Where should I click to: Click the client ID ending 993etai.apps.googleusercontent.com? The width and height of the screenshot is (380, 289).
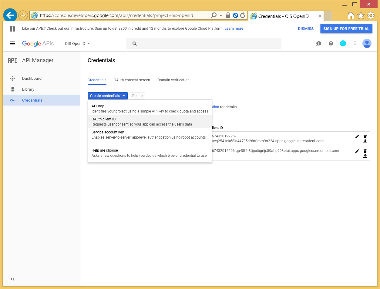coord(275,151)
